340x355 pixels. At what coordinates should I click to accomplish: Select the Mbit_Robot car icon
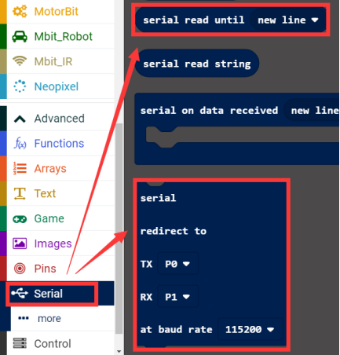20,37
